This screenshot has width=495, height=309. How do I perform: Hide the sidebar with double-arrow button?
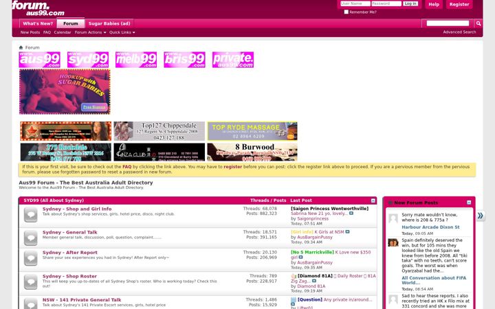tap(481, 216)
